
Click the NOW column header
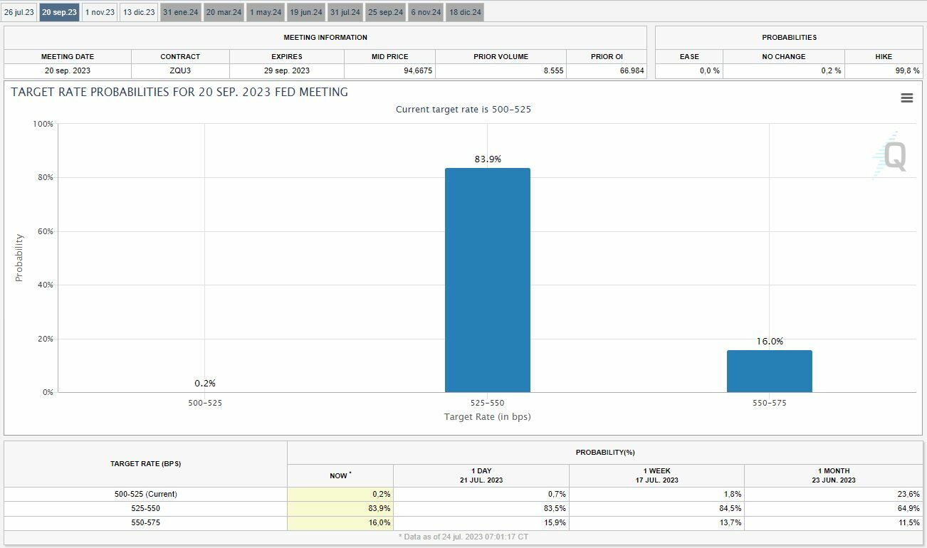pos(340,475)
